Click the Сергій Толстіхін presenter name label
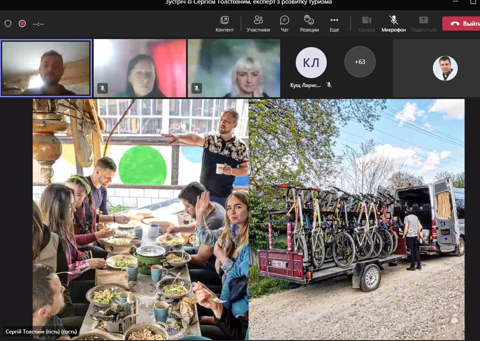Screen dimensions: 480x341 [41, 331]
